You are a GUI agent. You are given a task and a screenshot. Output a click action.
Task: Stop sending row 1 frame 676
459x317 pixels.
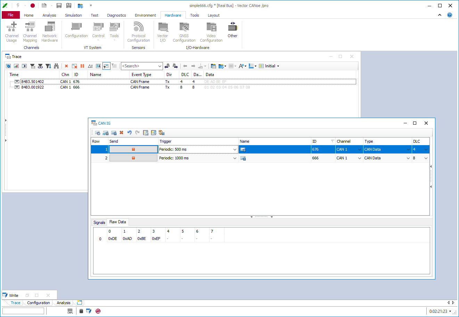133,149
